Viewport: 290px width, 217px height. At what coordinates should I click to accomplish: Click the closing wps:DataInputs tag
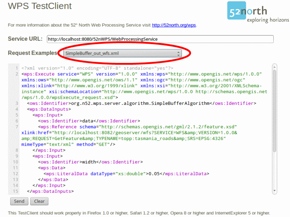pyautogui.click(x=50, y=191)
